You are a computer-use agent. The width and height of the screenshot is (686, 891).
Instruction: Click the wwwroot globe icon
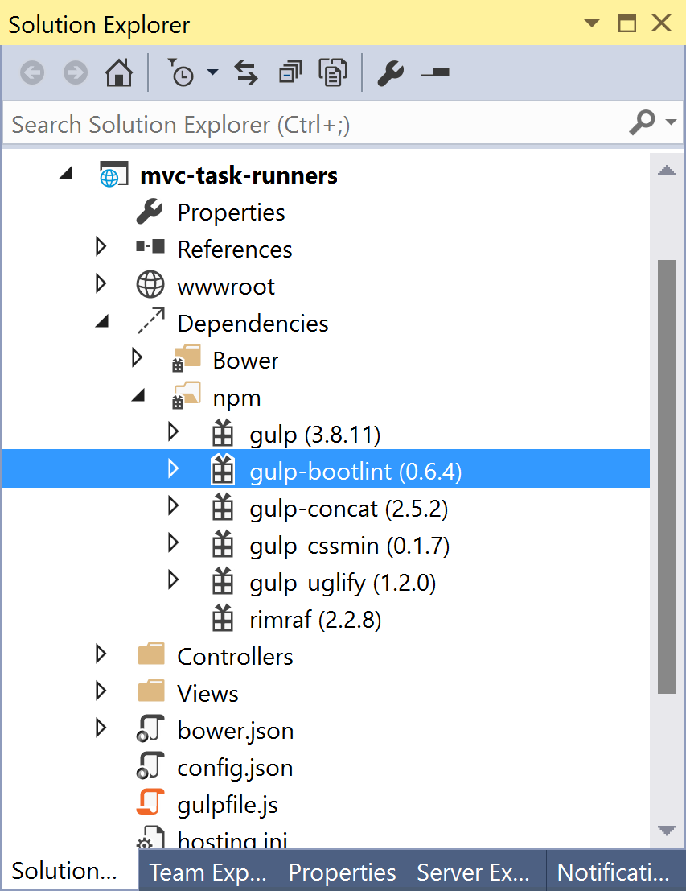[150, 286]
